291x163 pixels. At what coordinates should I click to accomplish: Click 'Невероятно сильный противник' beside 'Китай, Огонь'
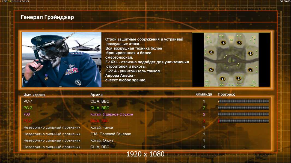52,140
